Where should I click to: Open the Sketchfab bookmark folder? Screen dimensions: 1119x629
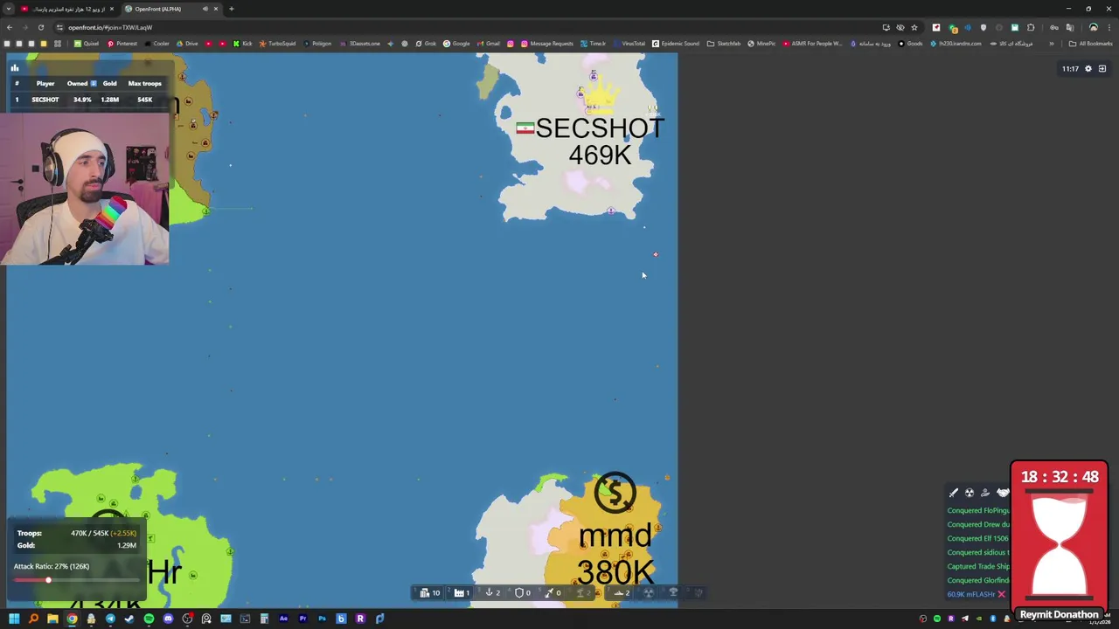[724, 44]
